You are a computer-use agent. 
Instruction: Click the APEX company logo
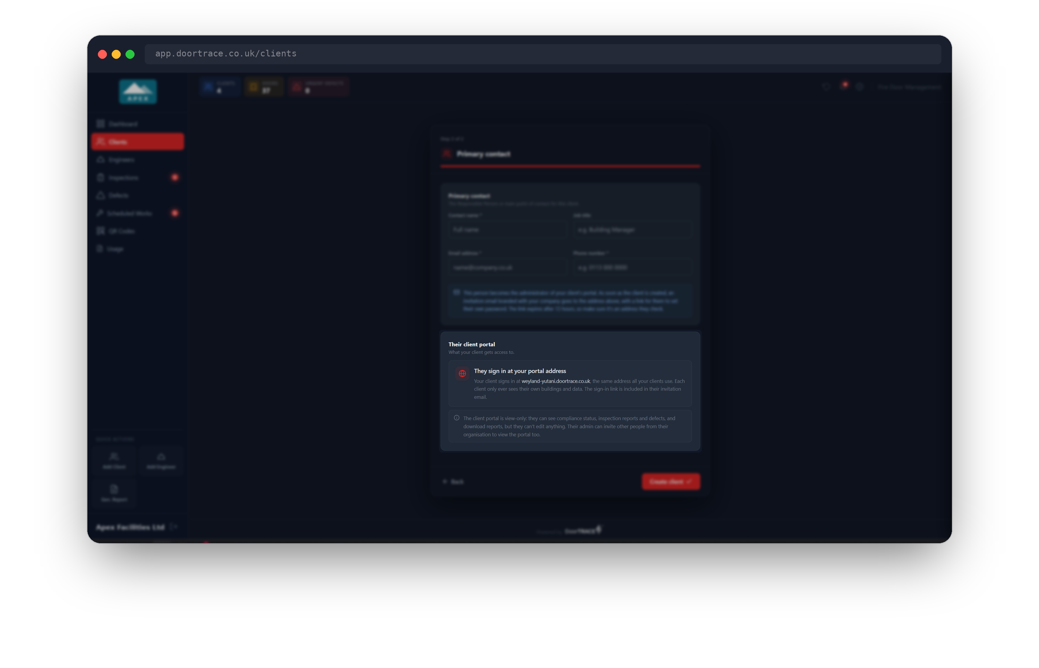[x=138, y=92]
